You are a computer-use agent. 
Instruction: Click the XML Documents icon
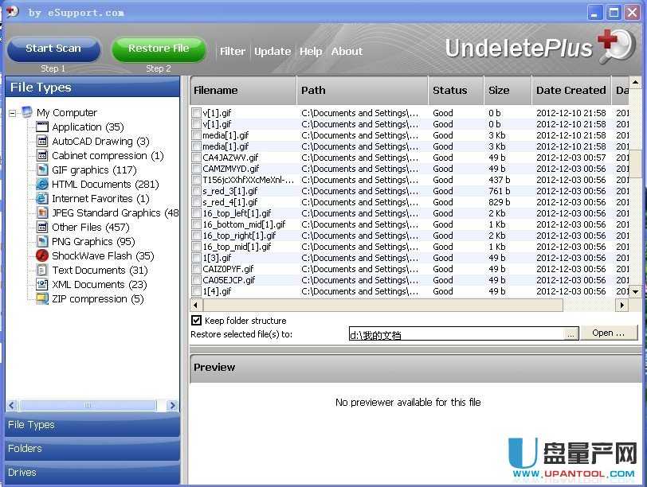click(x=42, y=284)
